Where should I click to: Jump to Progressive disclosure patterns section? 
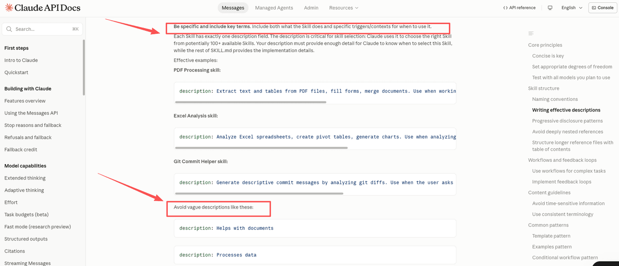[567, 121]
